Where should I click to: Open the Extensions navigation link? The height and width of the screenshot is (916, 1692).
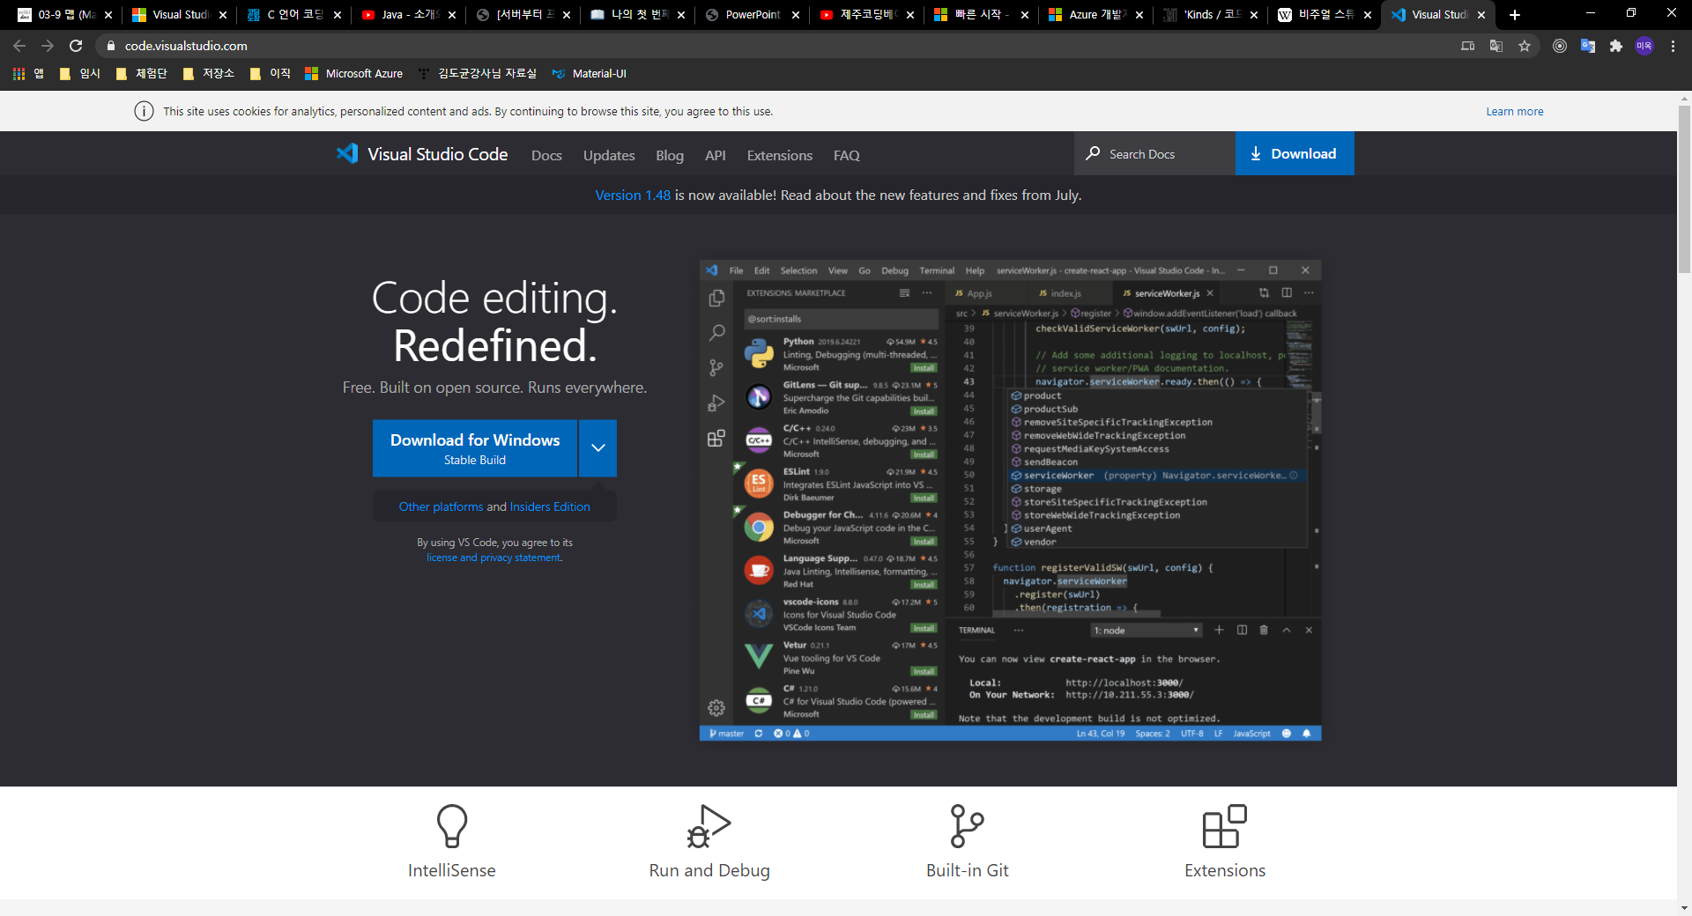(x=780, y=155)
